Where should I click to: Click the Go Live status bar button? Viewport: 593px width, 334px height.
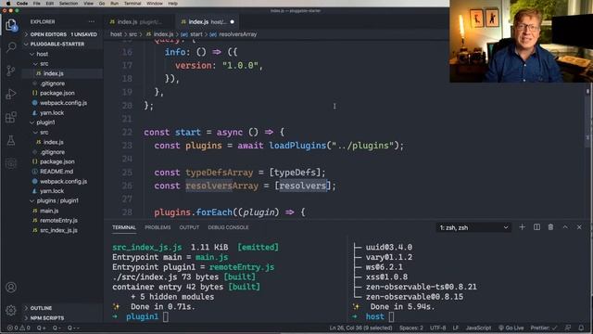pyautogui.click(x=511, y=328)
